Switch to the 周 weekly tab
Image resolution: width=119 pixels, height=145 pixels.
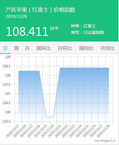click(16, 48)
